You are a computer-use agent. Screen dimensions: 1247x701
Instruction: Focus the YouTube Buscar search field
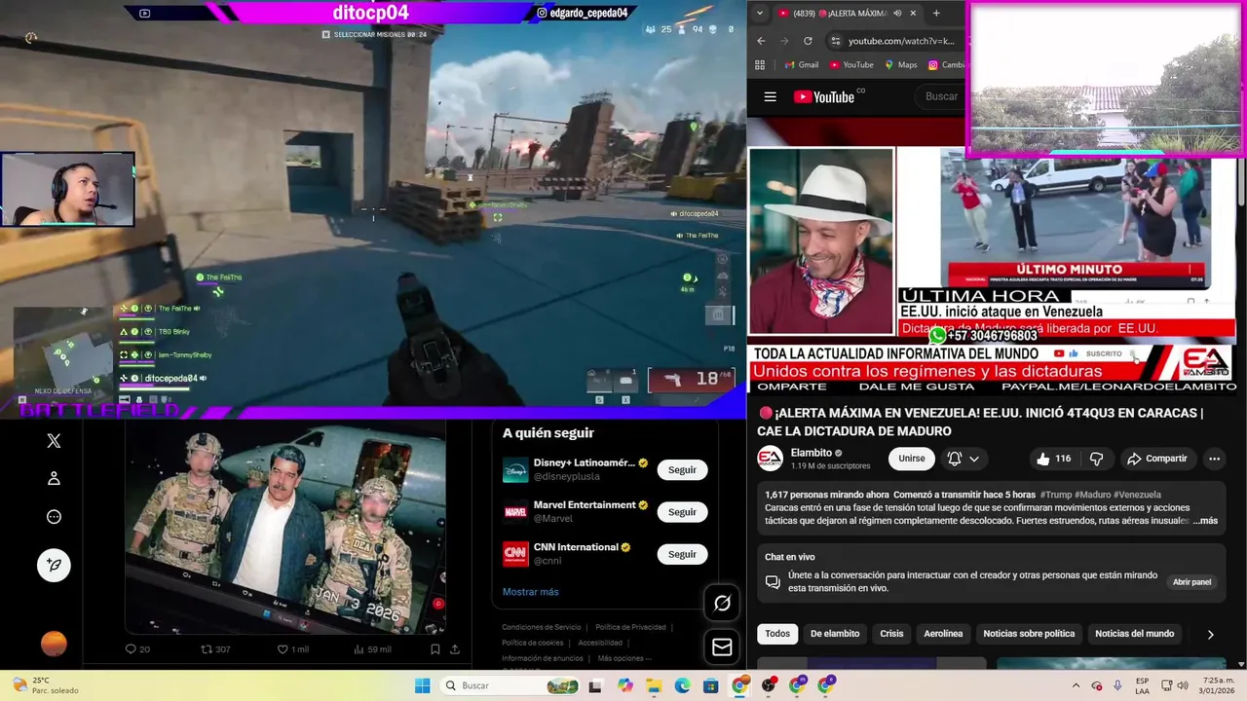tap(941, 96)
